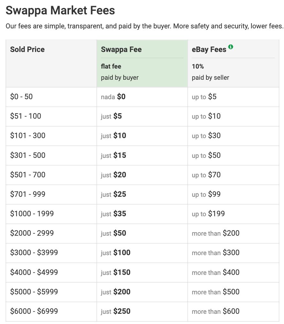Click the eBay Fees header text

pyautogui.click(x=209, y=49)
